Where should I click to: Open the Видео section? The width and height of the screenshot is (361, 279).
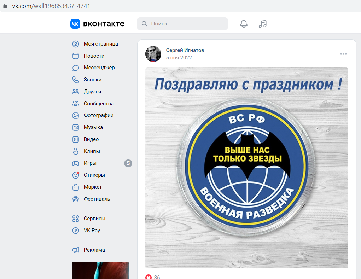tap(91, 139)
